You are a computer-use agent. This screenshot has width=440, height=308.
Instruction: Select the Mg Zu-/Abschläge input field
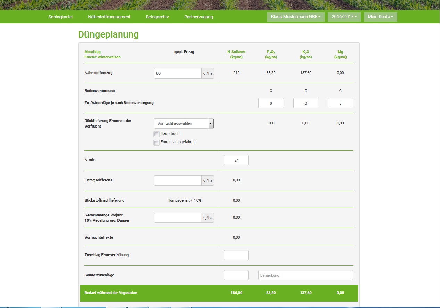[341, 103]
